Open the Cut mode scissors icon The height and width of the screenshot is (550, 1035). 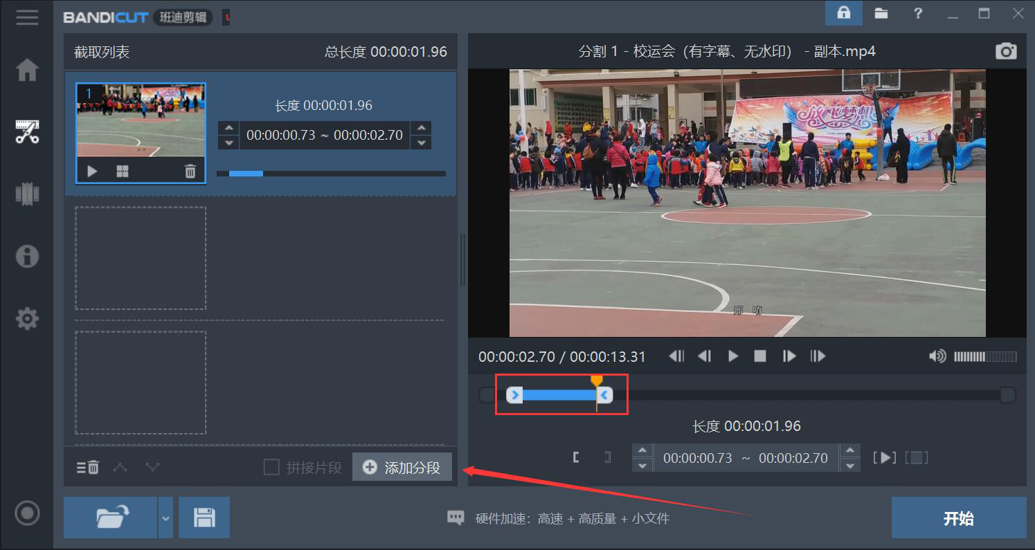[27, 131]
